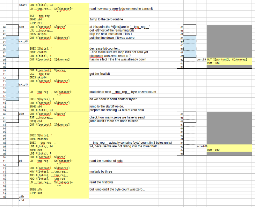The width and height of the screenshot is (255, 207).
Task: Click comment '24, because we are not falling into the lower half'
Action: (x=123, y=146)
